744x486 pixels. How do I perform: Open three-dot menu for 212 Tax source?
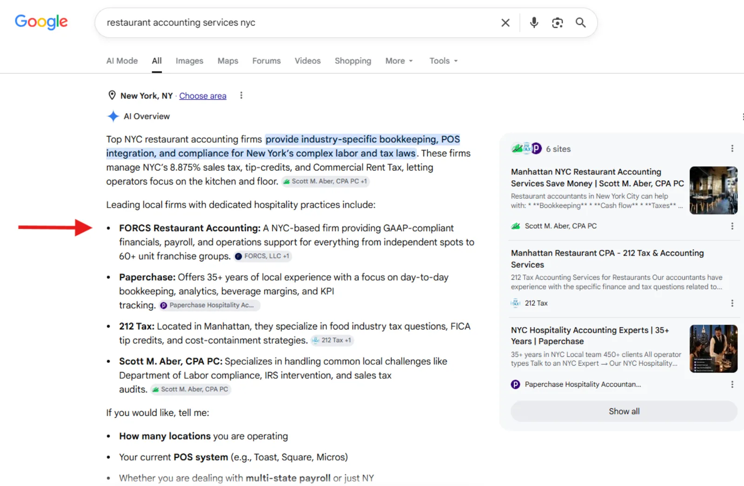[x=732, y=303]
